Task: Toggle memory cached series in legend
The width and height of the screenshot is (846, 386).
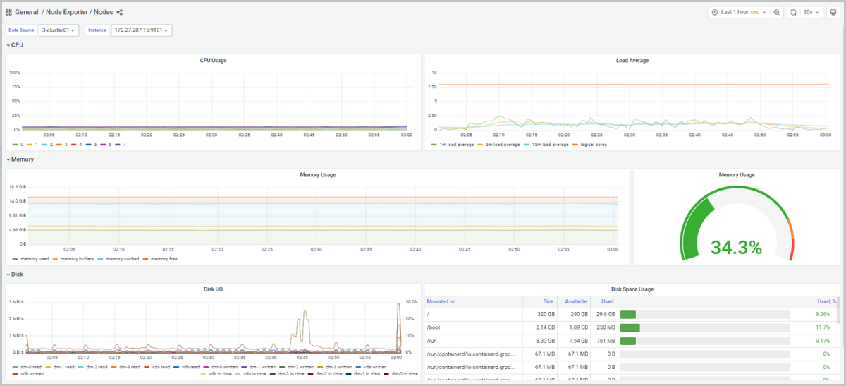Action: (122, 259)
